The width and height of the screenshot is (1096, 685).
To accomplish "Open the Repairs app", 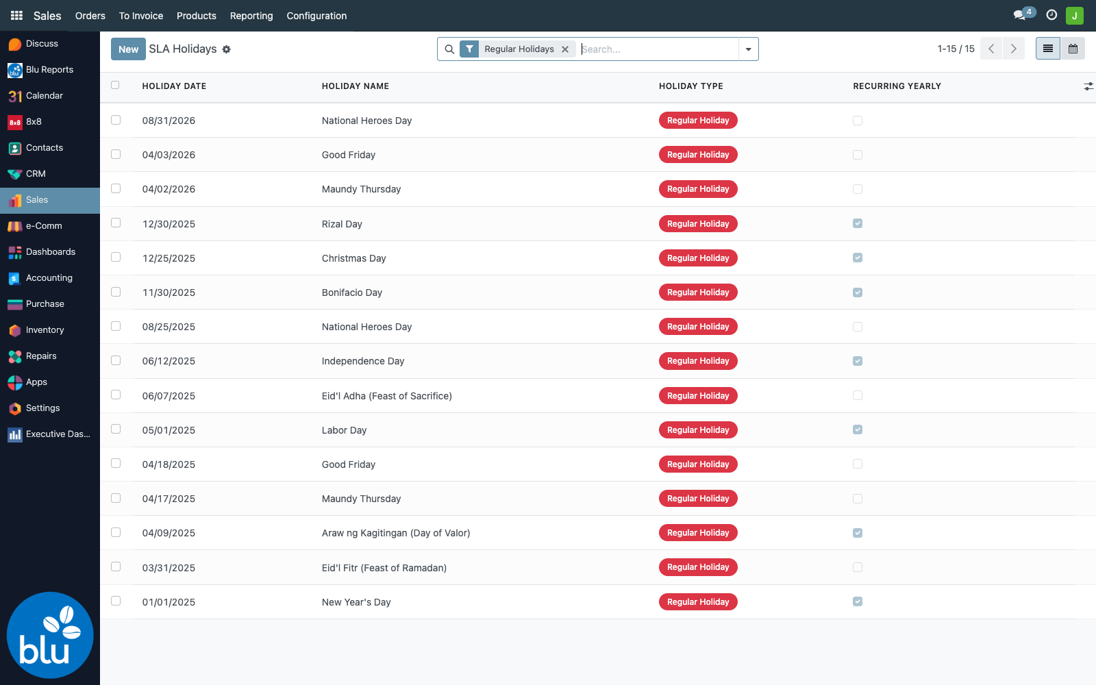I will [50, 356].
